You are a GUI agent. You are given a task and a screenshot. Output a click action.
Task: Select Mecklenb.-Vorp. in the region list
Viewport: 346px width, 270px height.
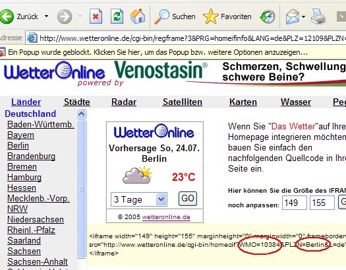tap(38, 199)
